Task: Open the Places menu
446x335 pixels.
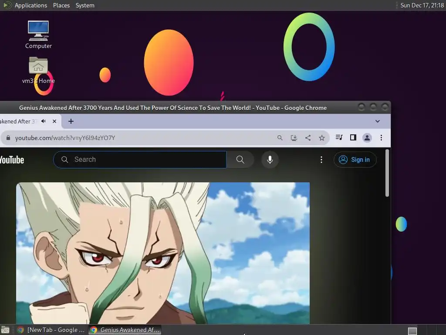Action: pyautogui.click(x=61, y=5)
